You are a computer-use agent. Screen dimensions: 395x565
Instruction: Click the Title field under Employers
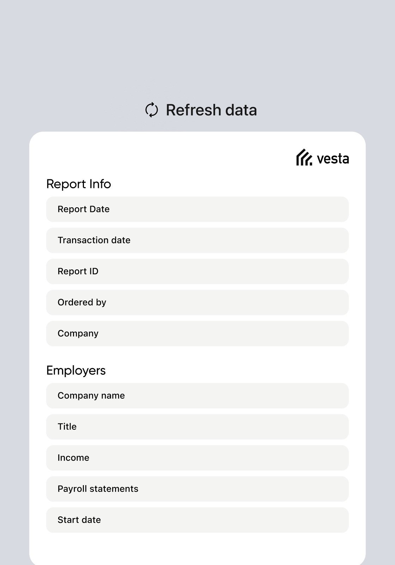click(197, 427)
